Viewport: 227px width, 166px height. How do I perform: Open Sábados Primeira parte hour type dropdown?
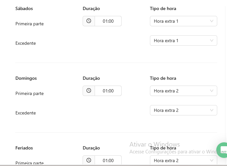pyautogui.click(x=183, y=21)
